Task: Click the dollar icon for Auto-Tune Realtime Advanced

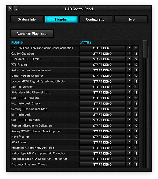Action: click(136, 70)
